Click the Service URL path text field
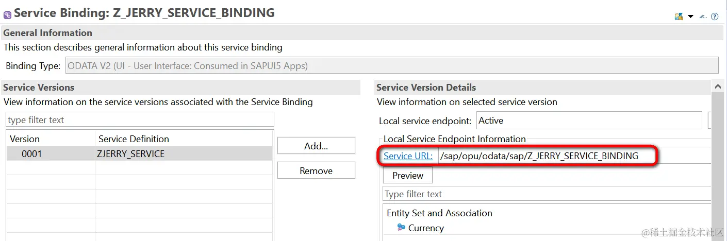This screenshot has height=241, width=727. click(x=573, y=156)
